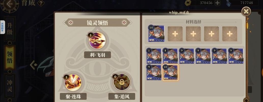Viewport: 263px width, 102px height.
Task: Switch to the 升级 tab
Action: coord(10,29)
